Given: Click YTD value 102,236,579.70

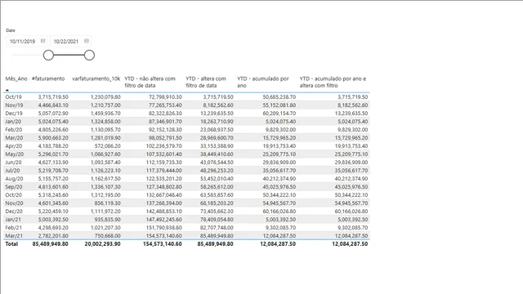Looking at the screenshot, I should [x=163, y=146].
